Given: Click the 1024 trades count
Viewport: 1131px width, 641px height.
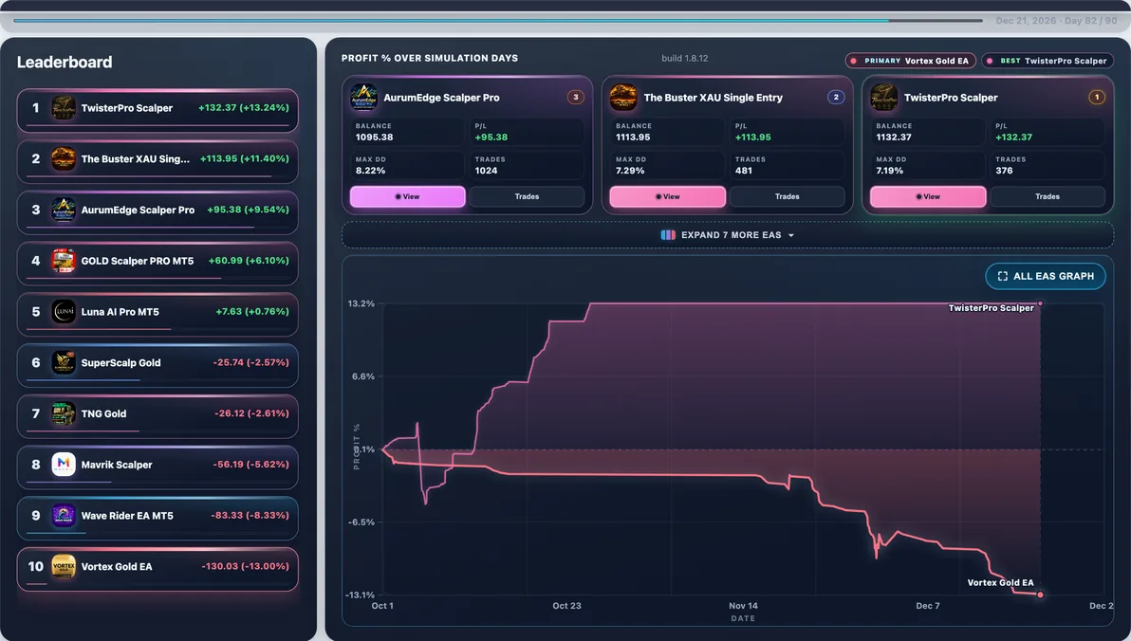Looking at the screenshot, I should point(486,171).
